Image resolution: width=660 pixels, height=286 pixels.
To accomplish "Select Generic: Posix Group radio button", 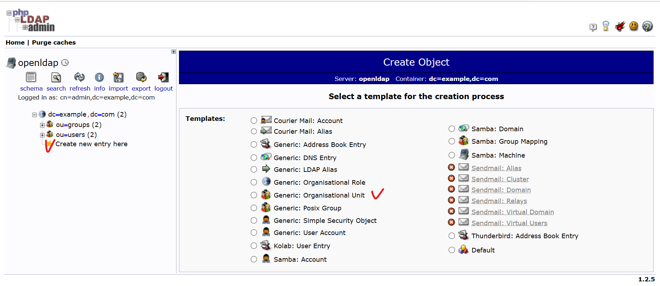I will (254, 208).
